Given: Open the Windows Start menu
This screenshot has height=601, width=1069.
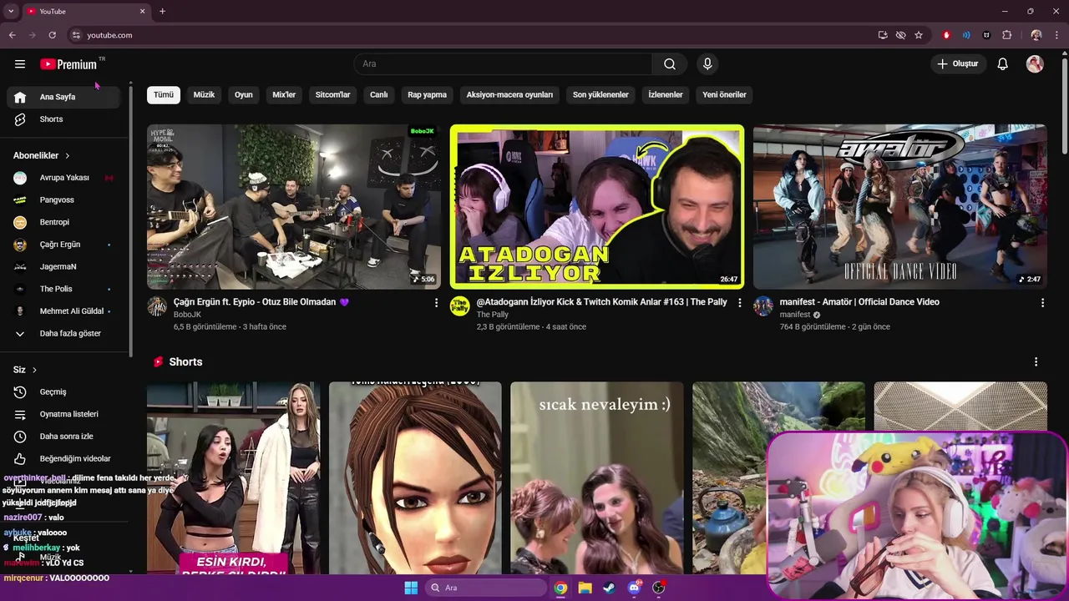Looking at the screenshot, I should (411, 588).
